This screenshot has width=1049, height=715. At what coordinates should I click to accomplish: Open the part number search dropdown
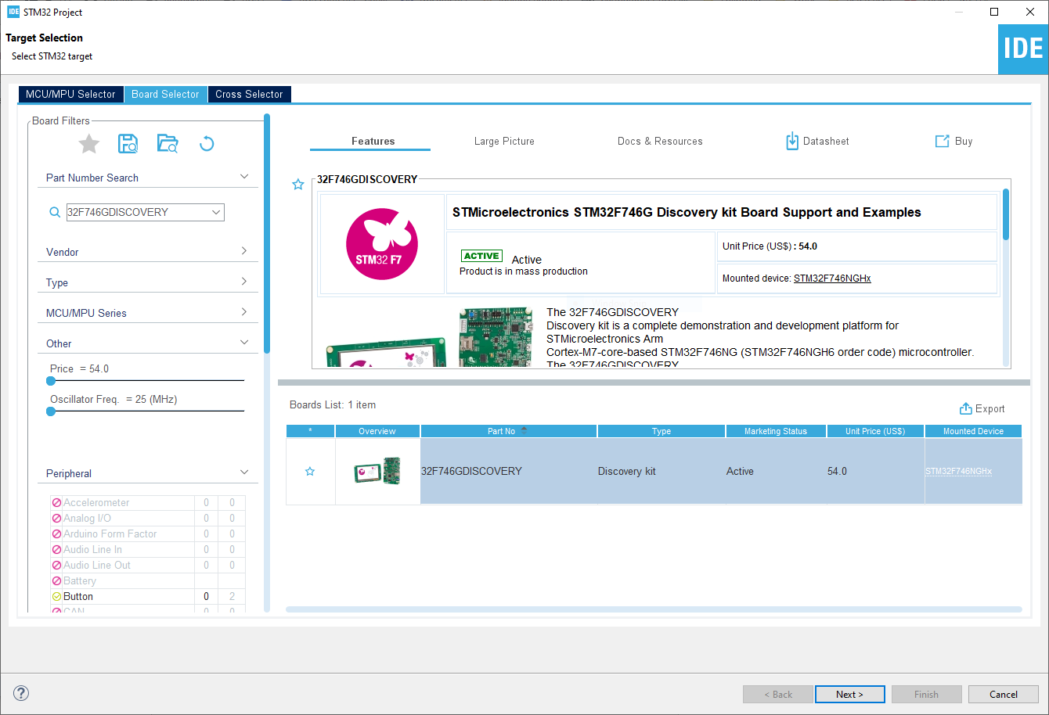click(x=216, y=212)
